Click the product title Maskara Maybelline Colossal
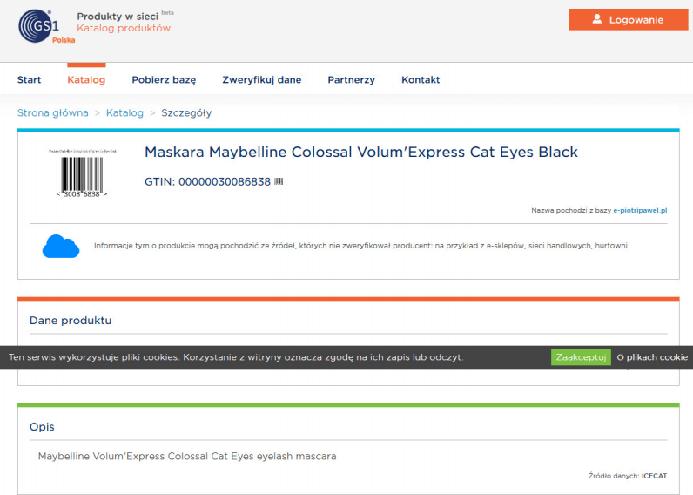This screenshot has width=693, height=495. 361,153
